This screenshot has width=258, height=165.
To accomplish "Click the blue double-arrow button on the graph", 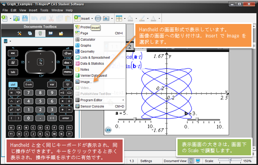I will 108,130.
